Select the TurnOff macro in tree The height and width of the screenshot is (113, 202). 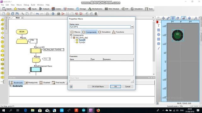[82, 40]
